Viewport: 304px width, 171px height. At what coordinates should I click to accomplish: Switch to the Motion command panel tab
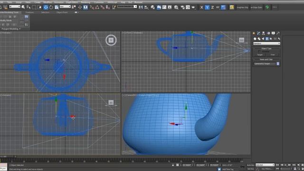pyautogui.click(x=268, y=33)
